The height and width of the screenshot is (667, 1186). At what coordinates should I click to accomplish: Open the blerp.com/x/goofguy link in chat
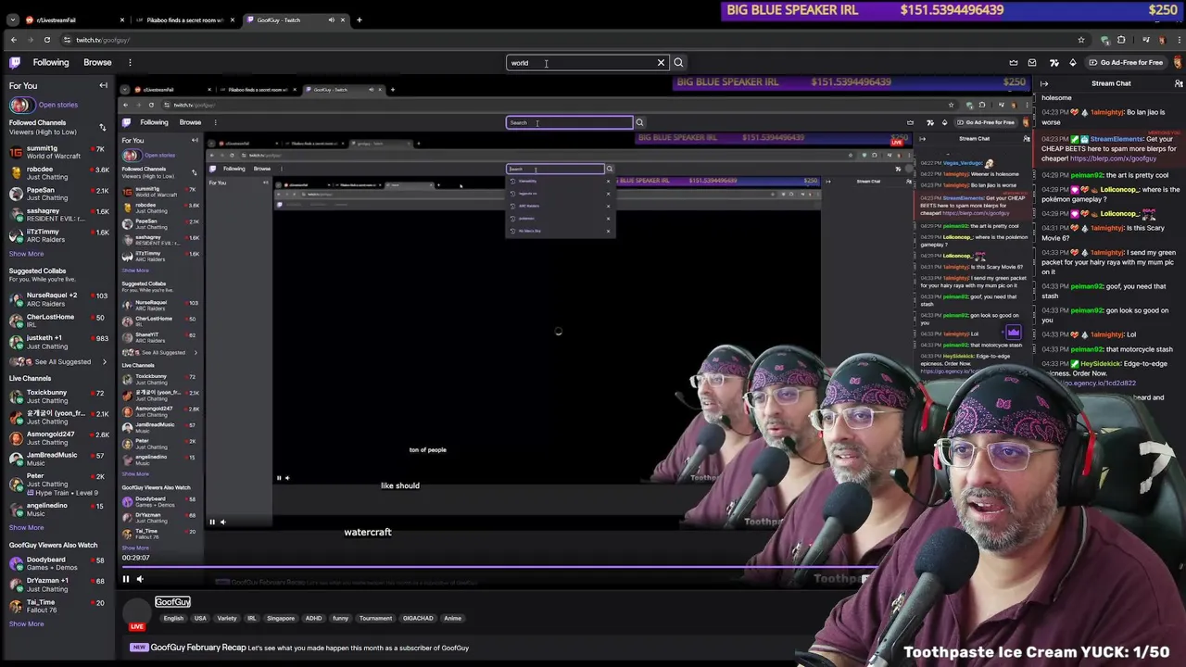click(x=1112, y=158)
